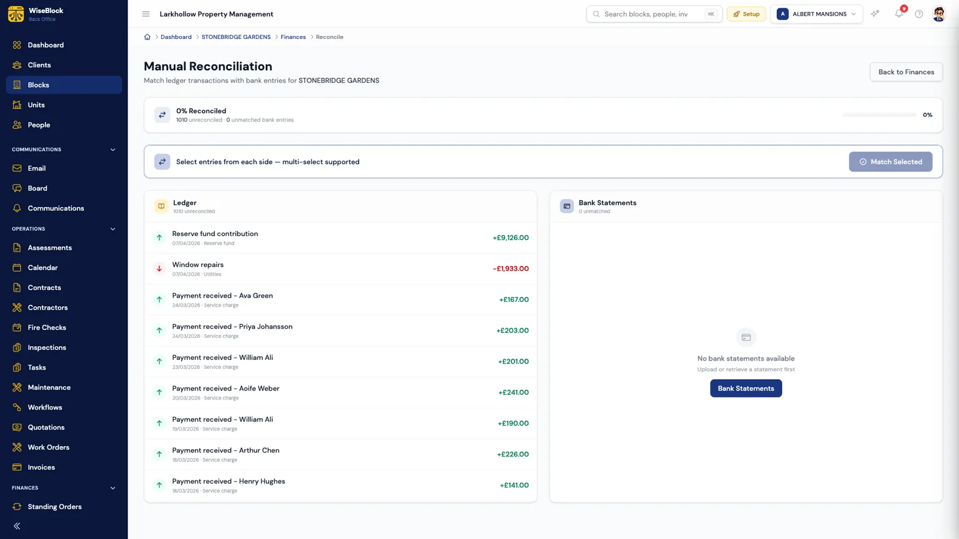Select the William Ali +£190.00 ledger entry
959x539 pixels.
point(340,423)
